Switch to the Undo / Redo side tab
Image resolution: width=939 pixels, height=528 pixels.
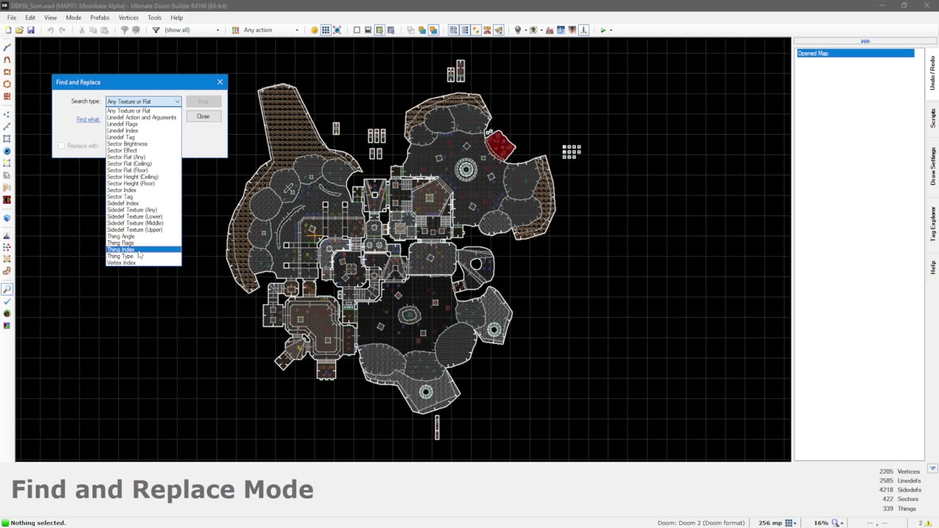(x=932, y=73)
